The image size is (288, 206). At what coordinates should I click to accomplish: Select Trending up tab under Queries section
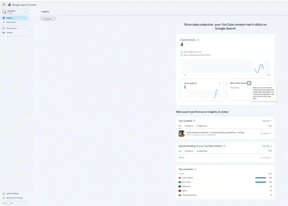pyautogui.click(x=189, y=151)
